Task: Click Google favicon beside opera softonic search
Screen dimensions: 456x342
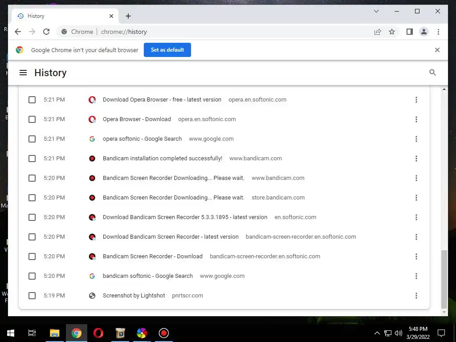Action: click(x=92, y=139)
